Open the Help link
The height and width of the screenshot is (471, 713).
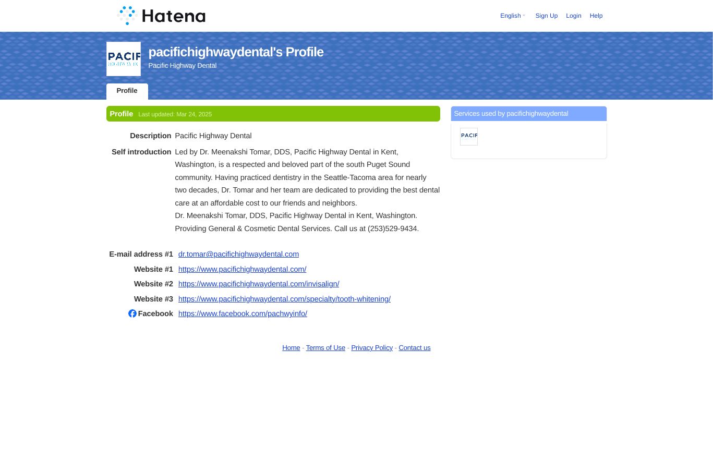click(x=596, y=16)
